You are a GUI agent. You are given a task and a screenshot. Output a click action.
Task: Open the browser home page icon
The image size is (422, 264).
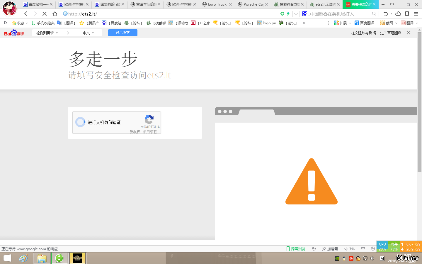click(55, 14)
